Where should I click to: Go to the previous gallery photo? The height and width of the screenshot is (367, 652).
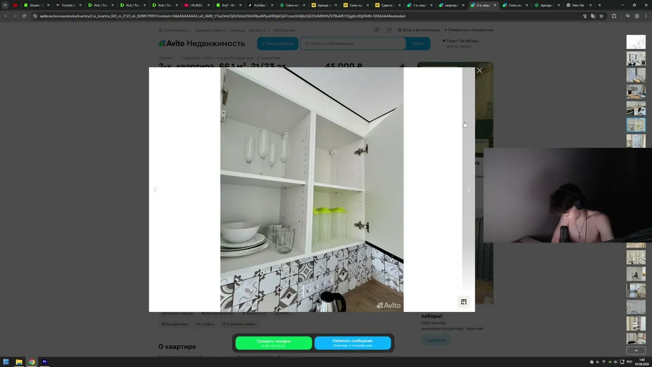pyautogui.click(x=155, y=190)
